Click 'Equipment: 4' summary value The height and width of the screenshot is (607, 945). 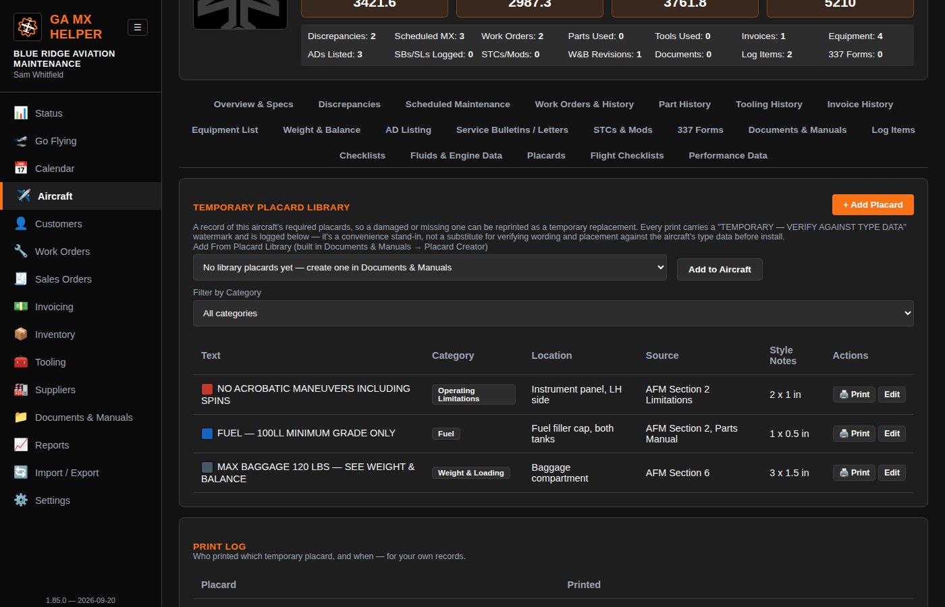(855, 36)
